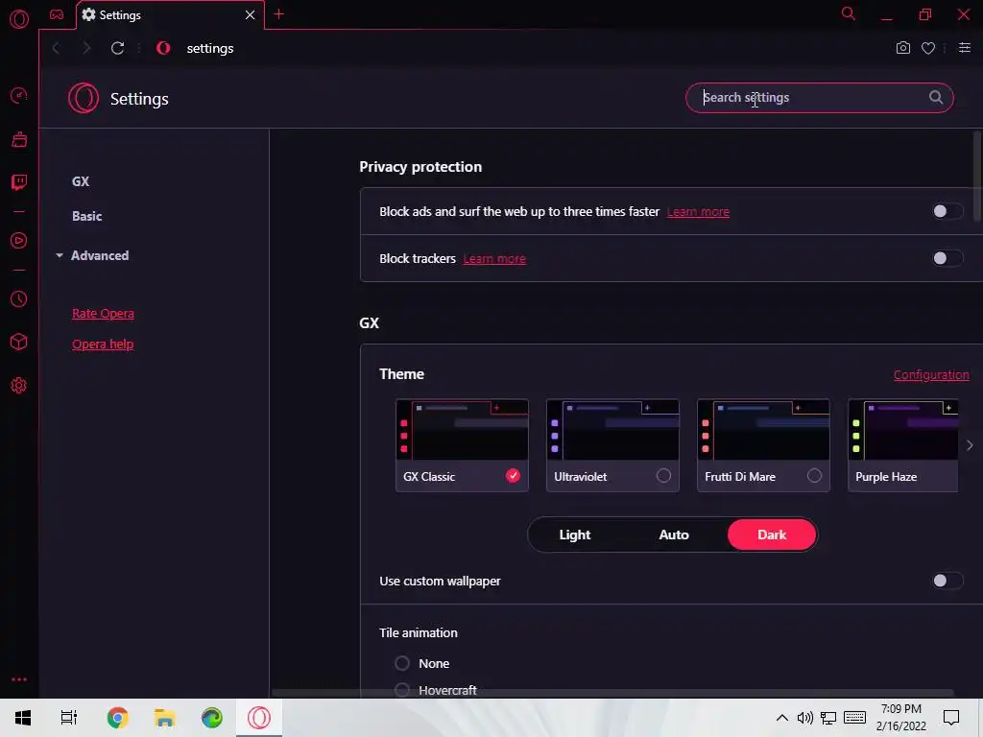Click Opera GX taskbar button
The height and width of the screenshot is (737, 983).
coord(259,718)
